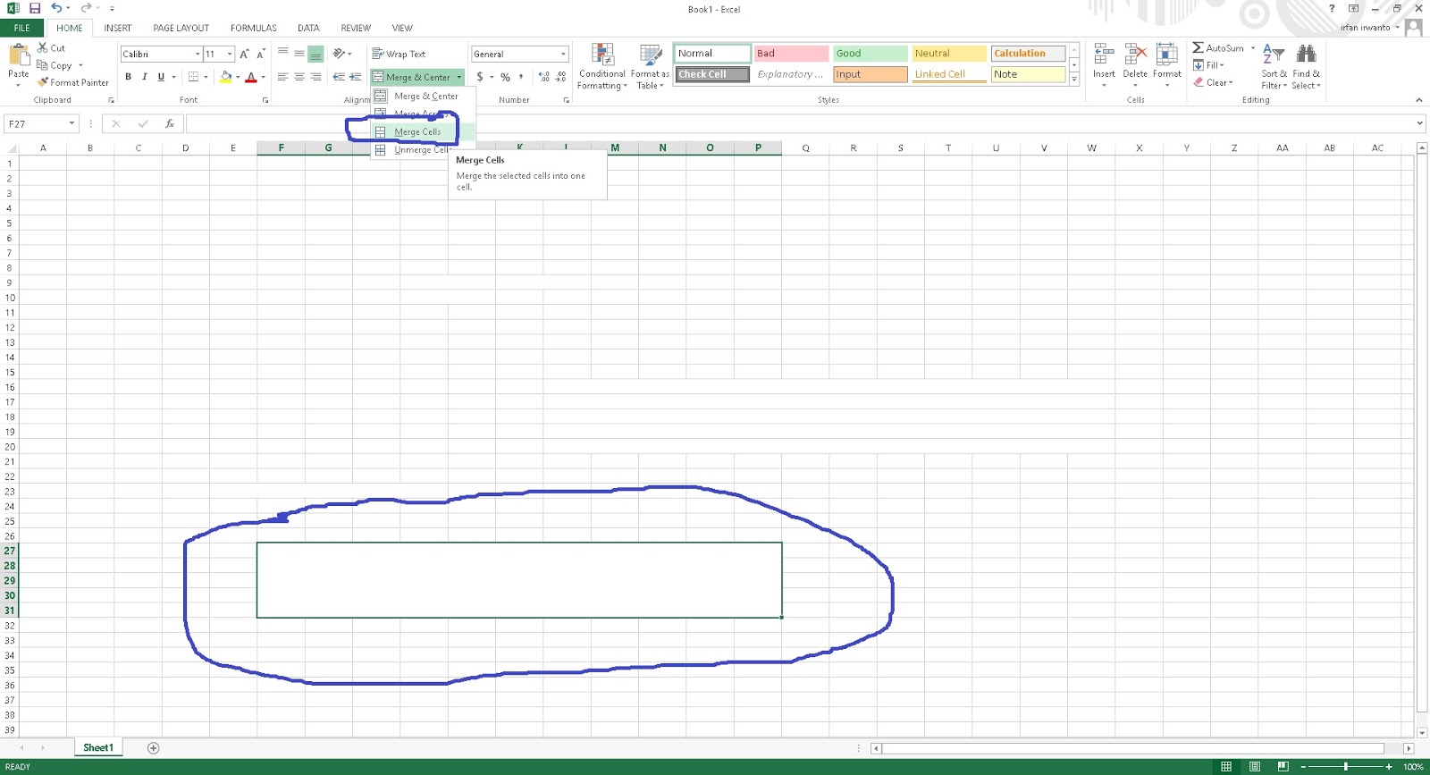Image resolution: width=1430 pixels, height=775 pixels.
Task: Click the Percent Style icon
Action: point(505,77)
